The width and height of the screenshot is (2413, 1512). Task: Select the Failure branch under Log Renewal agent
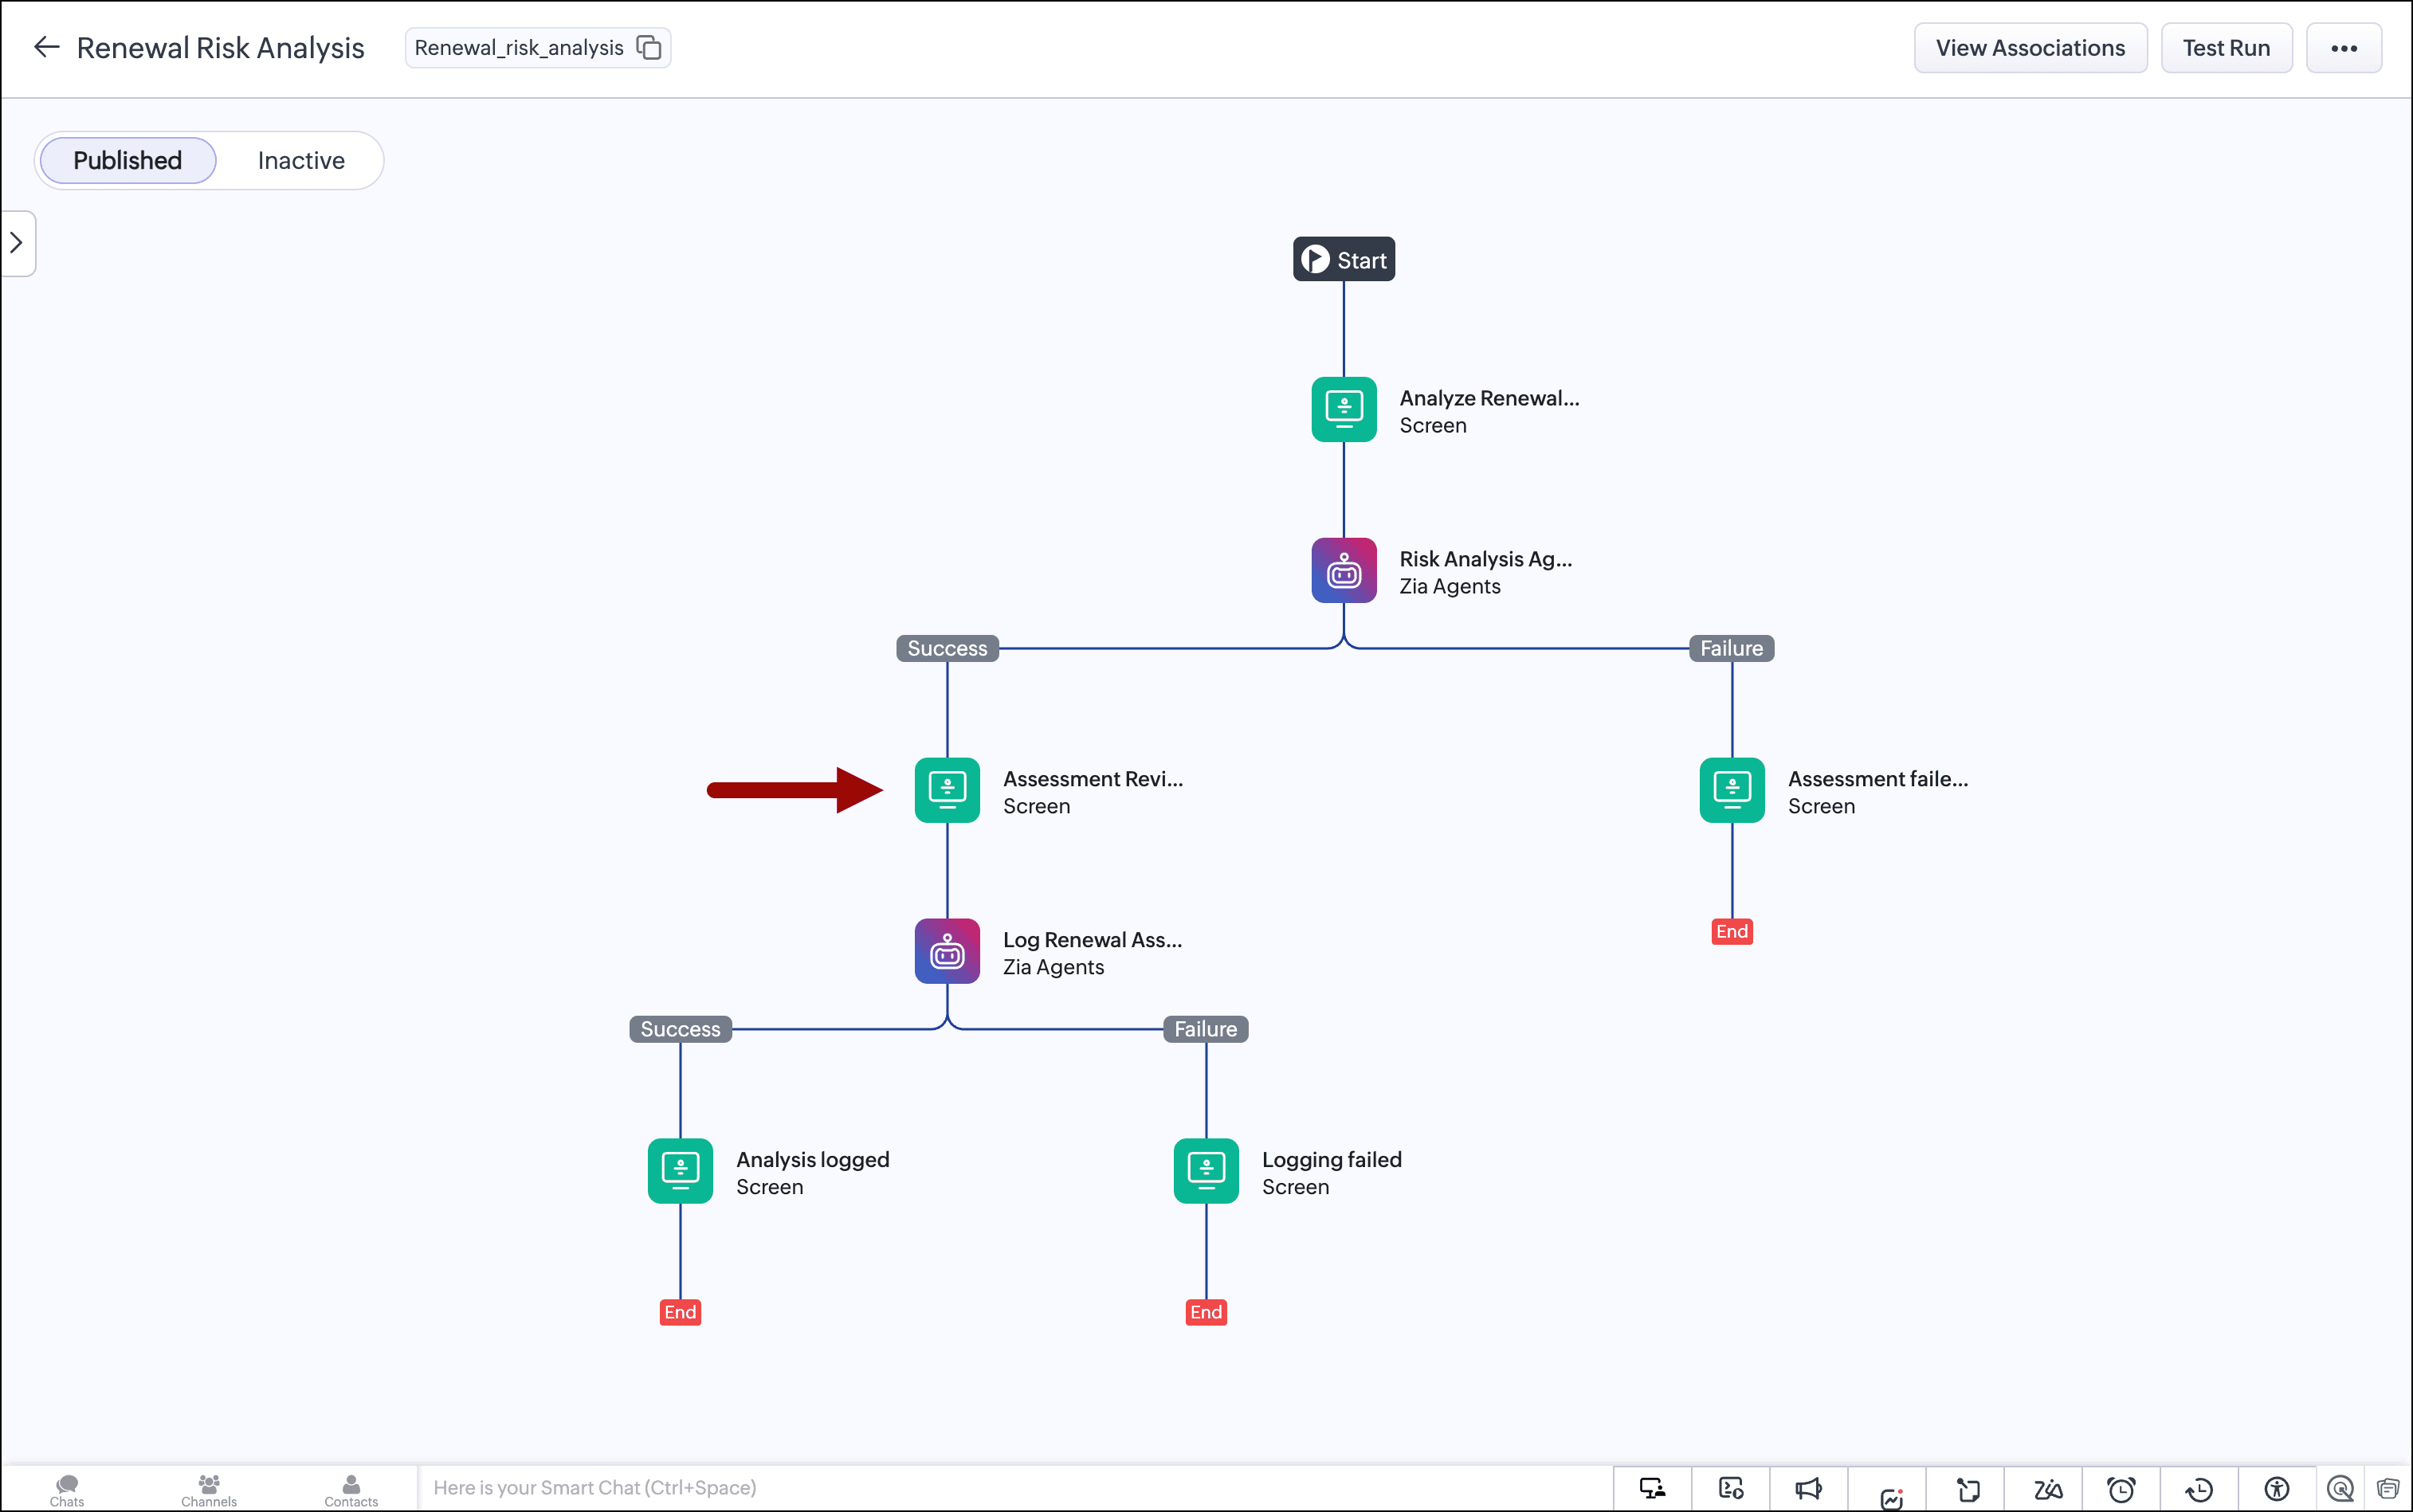tap(1206, 1029)
